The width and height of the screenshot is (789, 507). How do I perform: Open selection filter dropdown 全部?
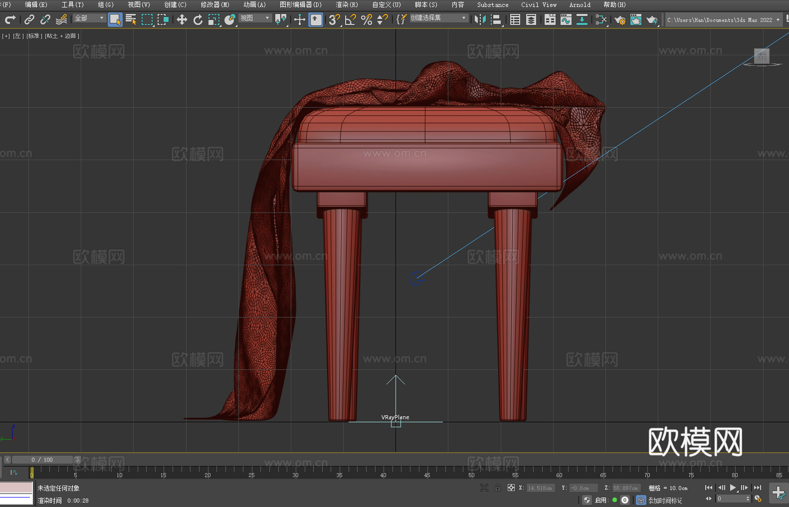click(89, 18)
